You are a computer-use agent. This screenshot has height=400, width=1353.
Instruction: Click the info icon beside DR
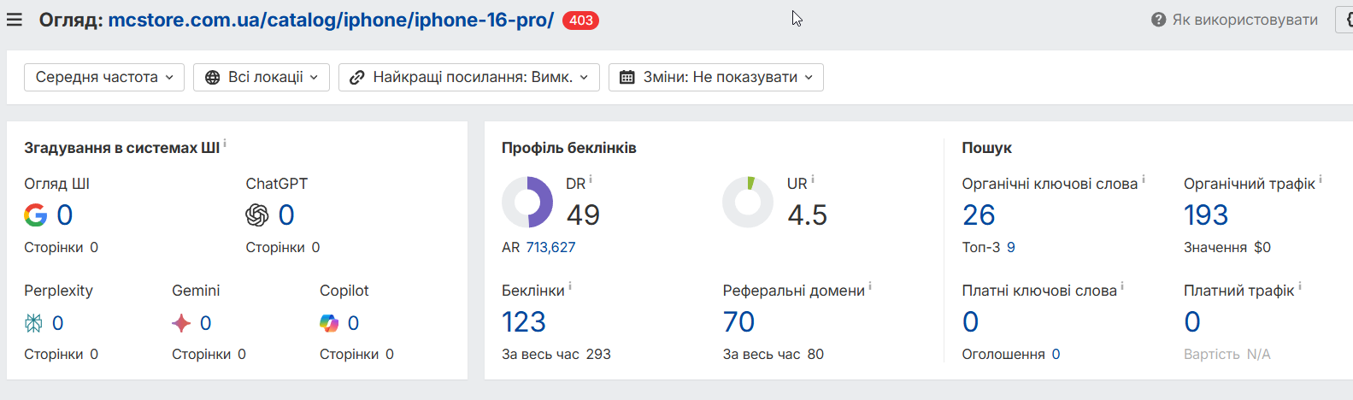coord(591,180)
